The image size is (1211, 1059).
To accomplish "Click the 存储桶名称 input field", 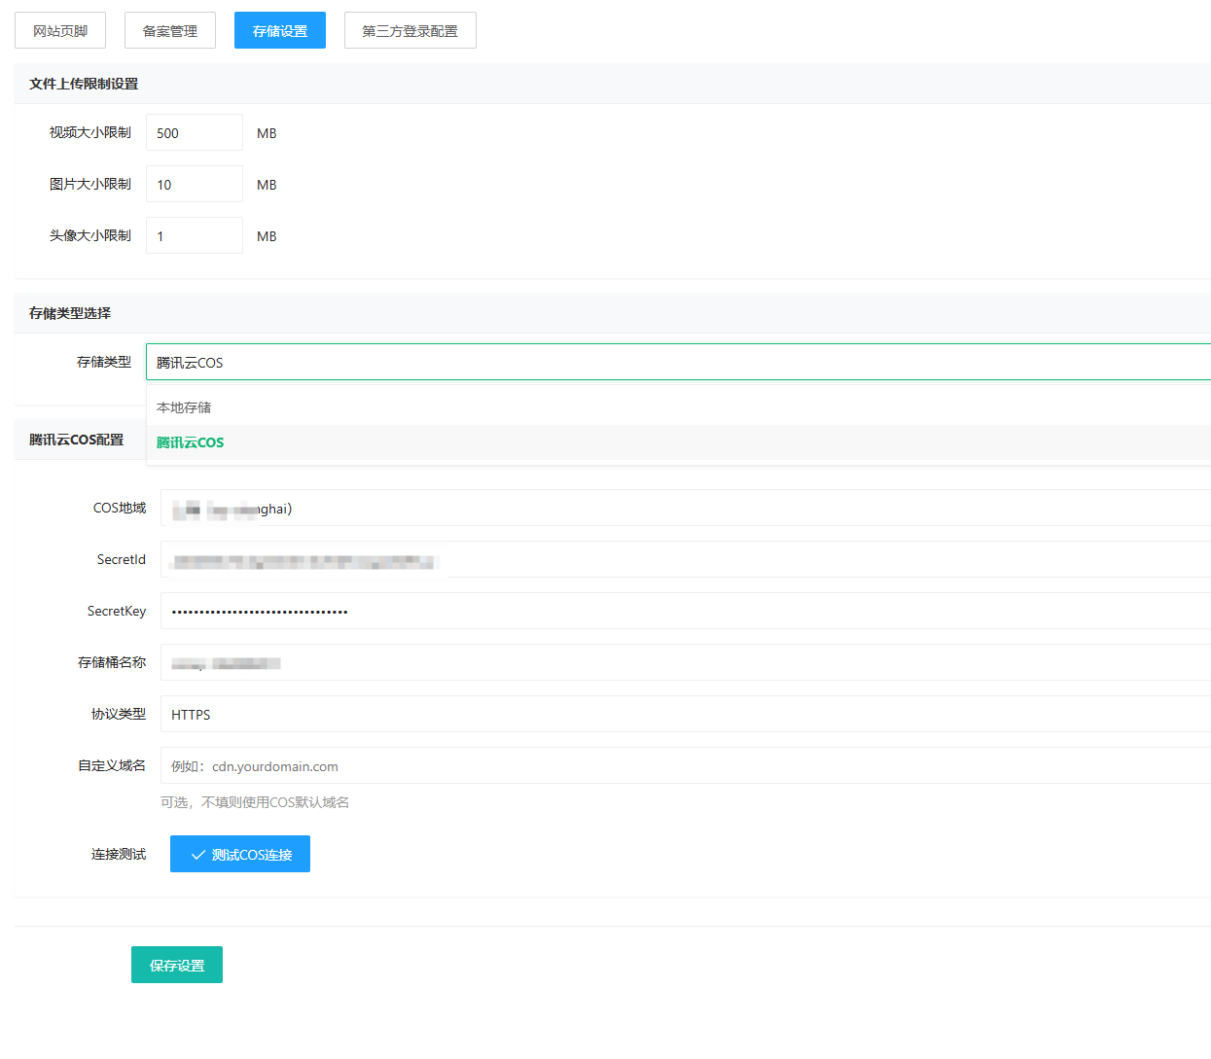I will pyautogui.click(x=685, y=663).
